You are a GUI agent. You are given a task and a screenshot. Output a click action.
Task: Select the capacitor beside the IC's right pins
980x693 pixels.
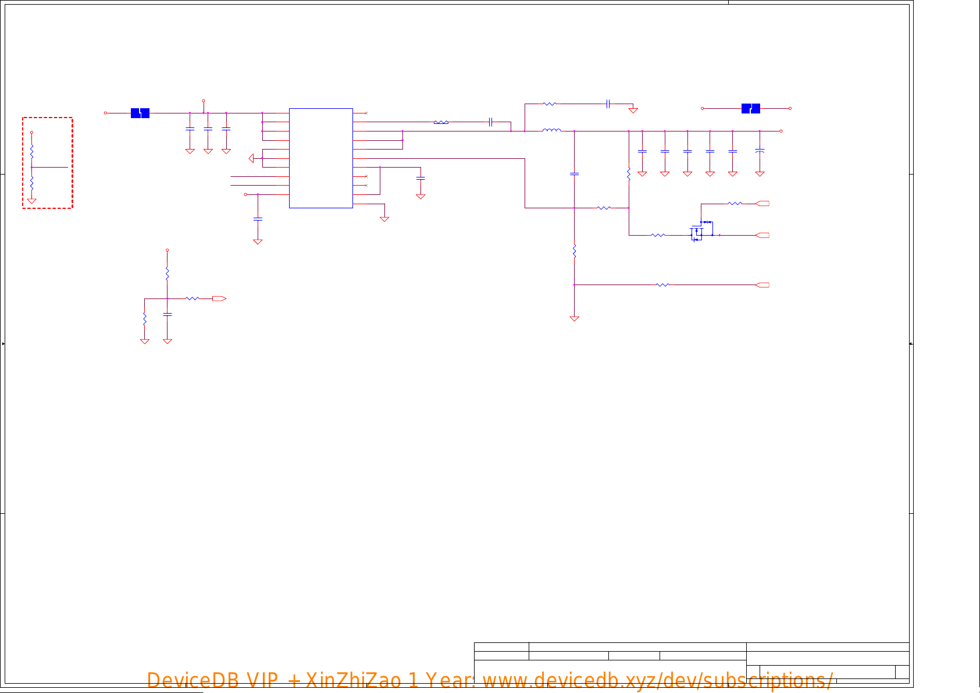click(420, 178)
